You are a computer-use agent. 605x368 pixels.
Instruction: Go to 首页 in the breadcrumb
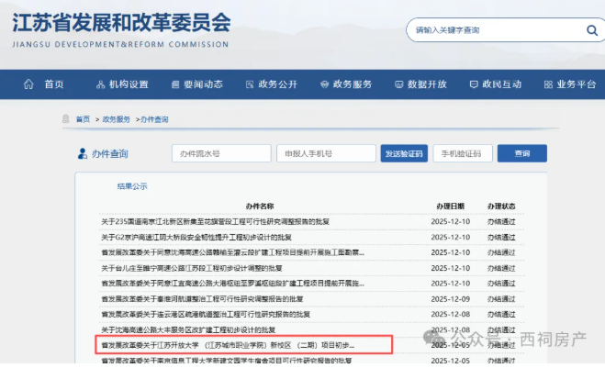coord(83,119)
